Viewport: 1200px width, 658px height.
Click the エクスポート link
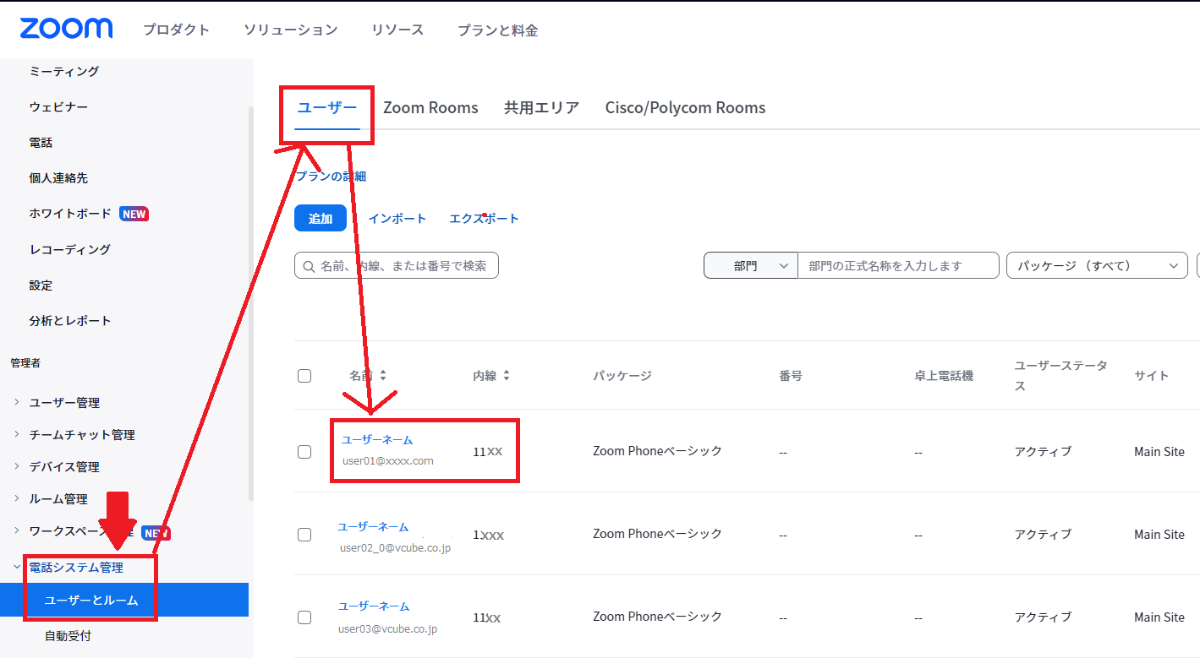coord(485,218)
